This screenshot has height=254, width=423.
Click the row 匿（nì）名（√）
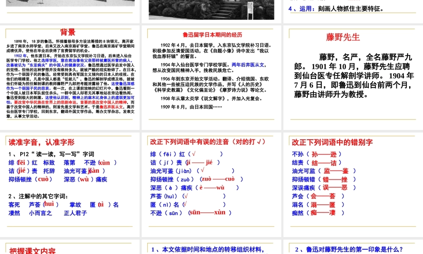tap(188, 204)
